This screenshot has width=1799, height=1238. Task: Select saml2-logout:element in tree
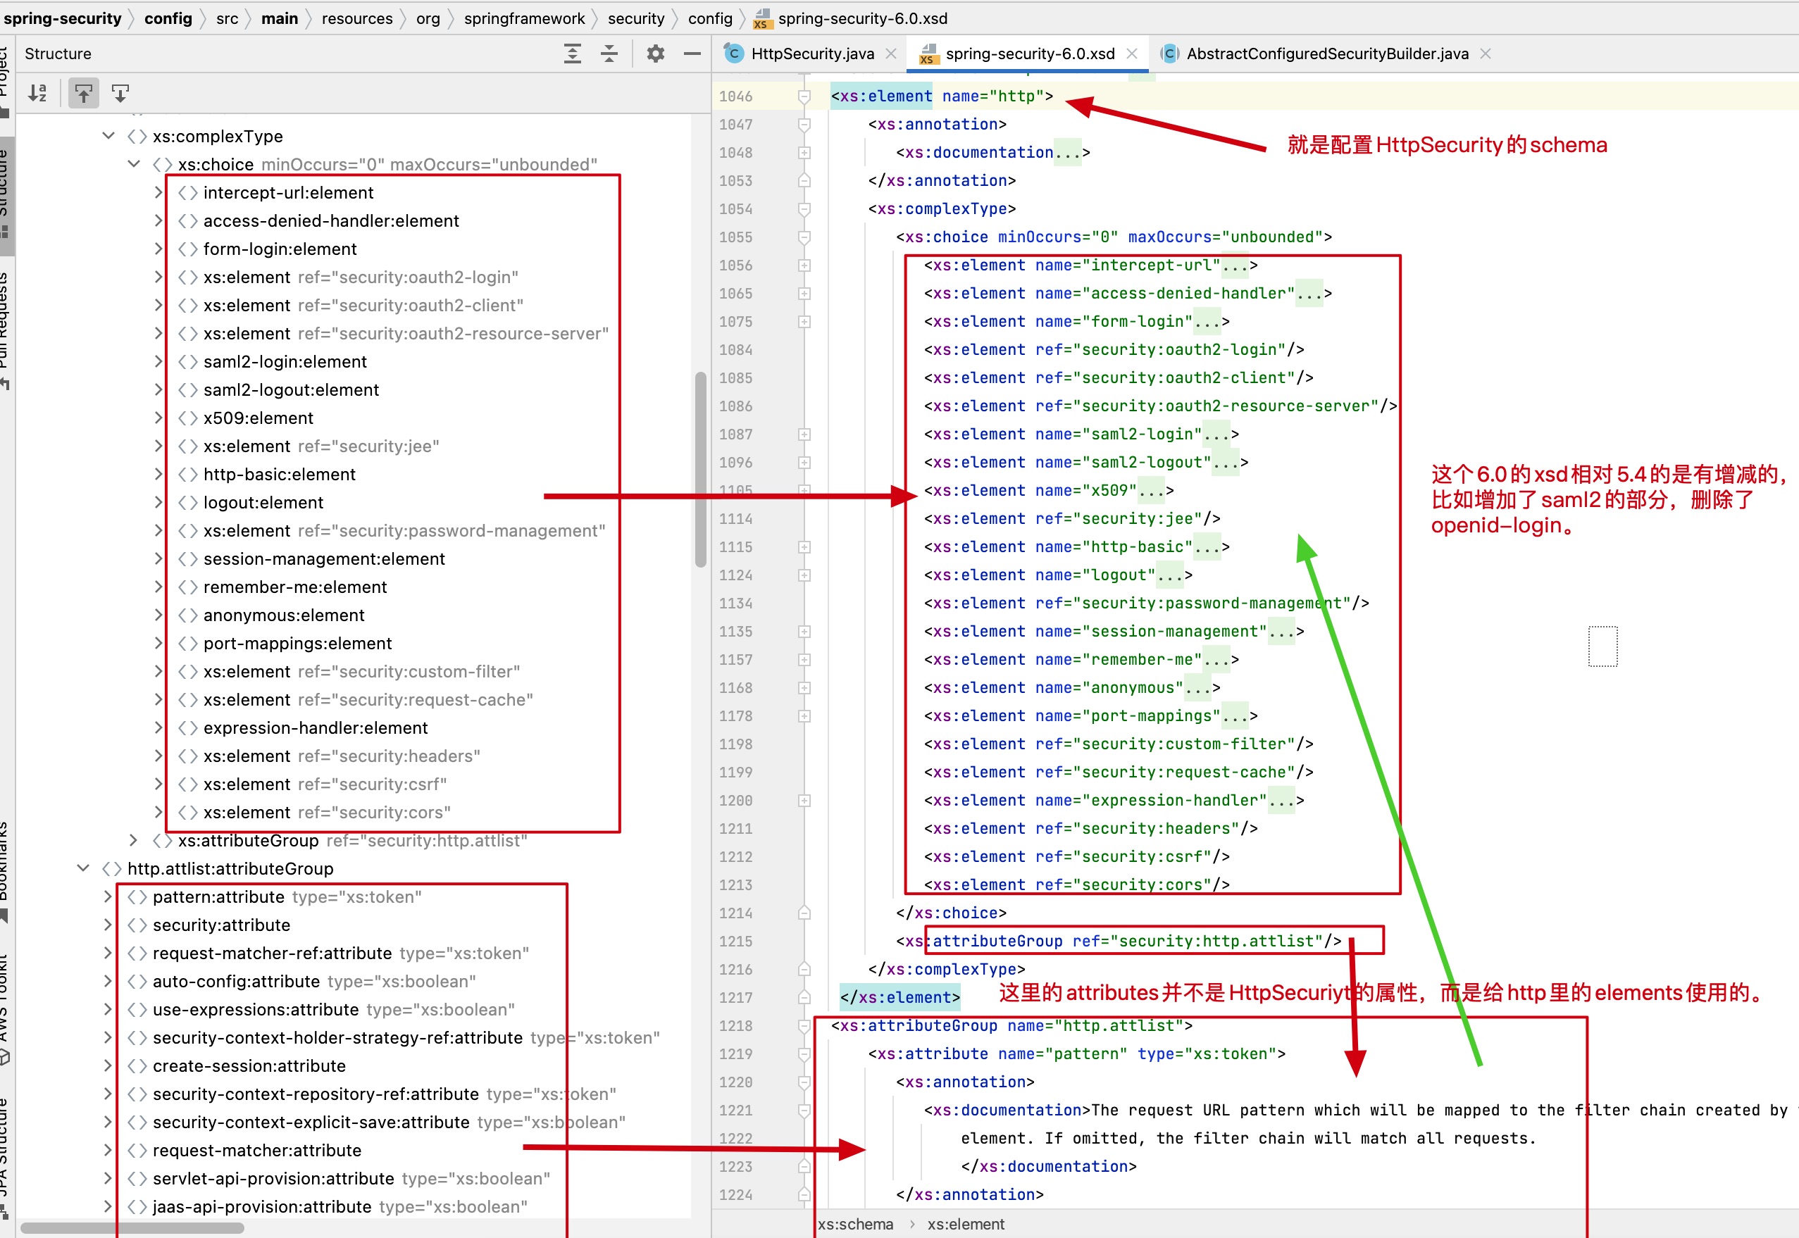point(291,390)
